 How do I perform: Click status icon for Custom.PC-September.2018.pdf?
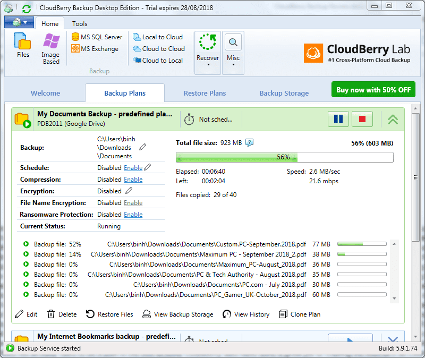[26, 244]
